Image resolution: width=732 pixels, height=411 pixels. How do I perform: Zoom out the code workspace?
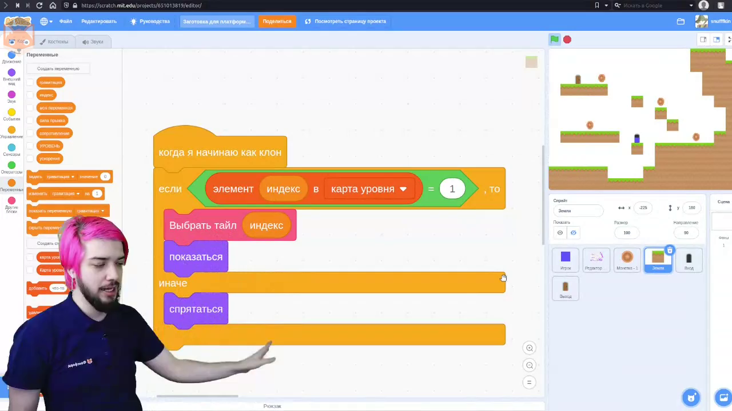[x=530, y=365]
